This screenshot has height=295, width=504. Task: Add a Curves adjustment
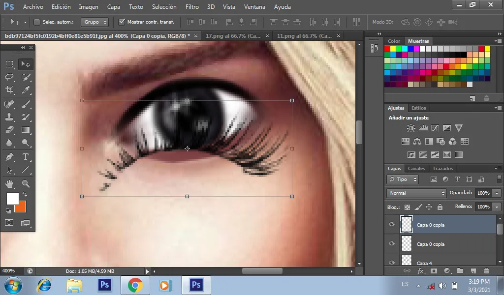coord(435,128)
